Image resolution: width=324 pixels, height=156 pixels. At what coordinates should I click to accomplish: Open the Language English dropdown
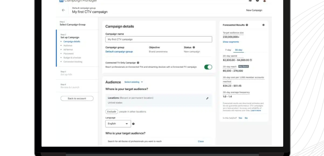tap(118, 124)
